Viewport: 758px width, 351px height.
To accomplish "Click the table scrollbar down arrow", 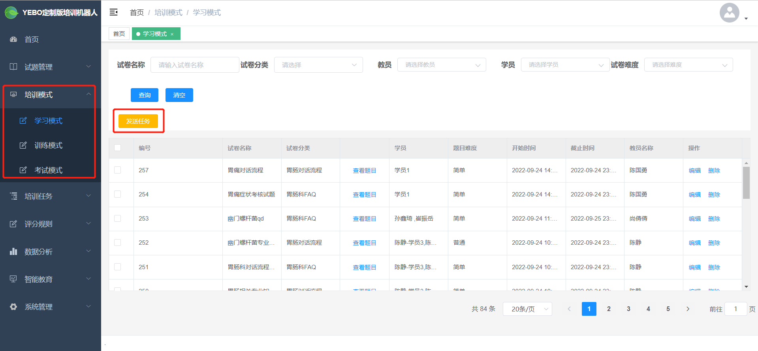I will tap(746, 287).
